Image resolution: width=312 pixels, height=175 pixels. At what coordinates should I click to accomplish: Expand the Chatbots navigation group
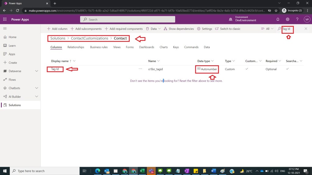(37, 88)
